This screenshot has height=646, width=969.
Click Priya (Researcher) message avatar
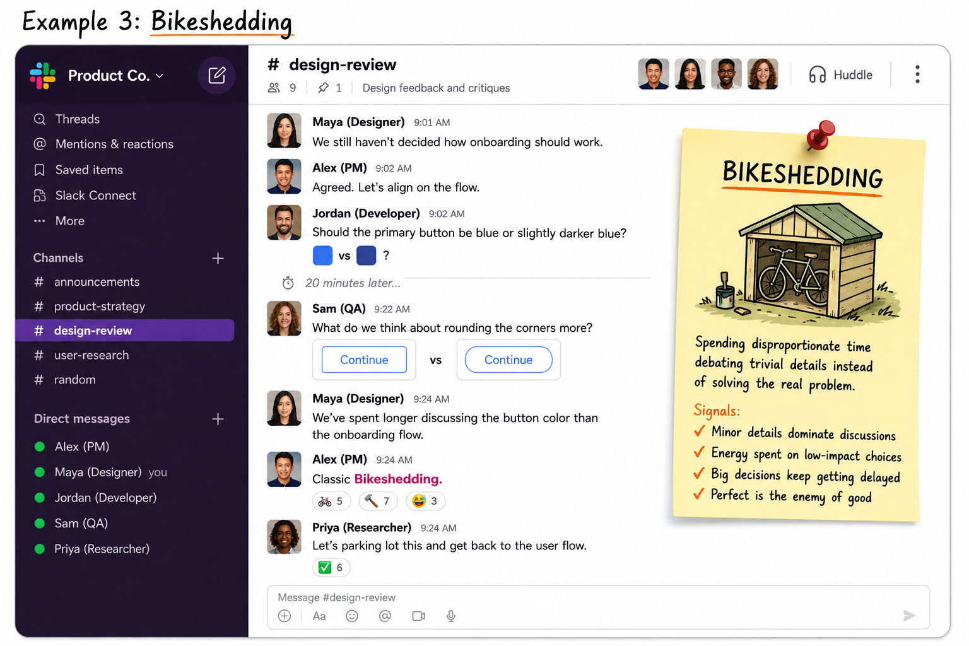(284, 537)
